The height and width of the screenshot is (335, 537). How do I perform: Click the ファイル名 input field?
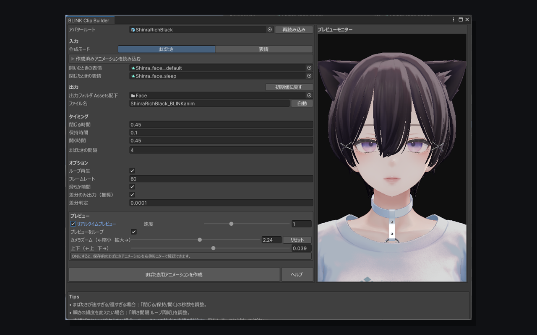210,103
